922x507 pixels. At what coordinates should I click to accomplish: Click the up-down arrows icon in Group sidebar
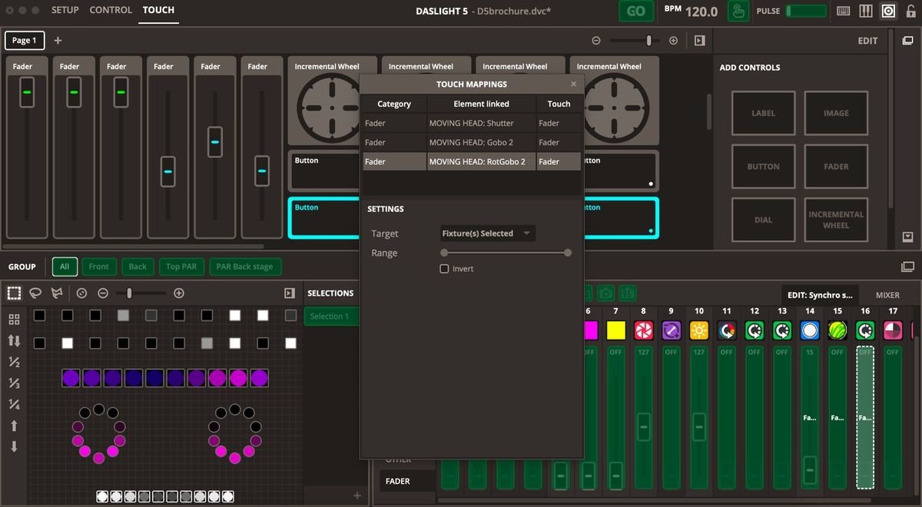tap(14, 341)
